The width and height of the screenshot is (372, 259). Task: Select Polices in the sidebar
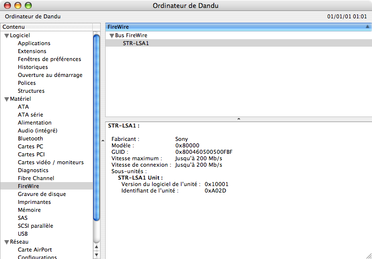27,83
